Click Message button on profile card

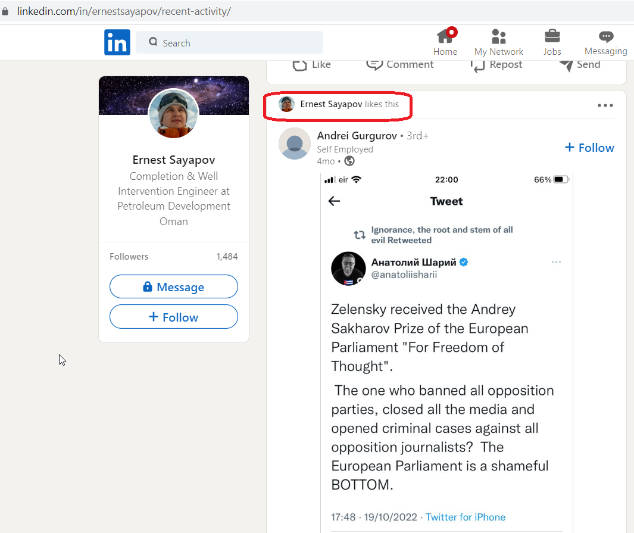point(174,286)
